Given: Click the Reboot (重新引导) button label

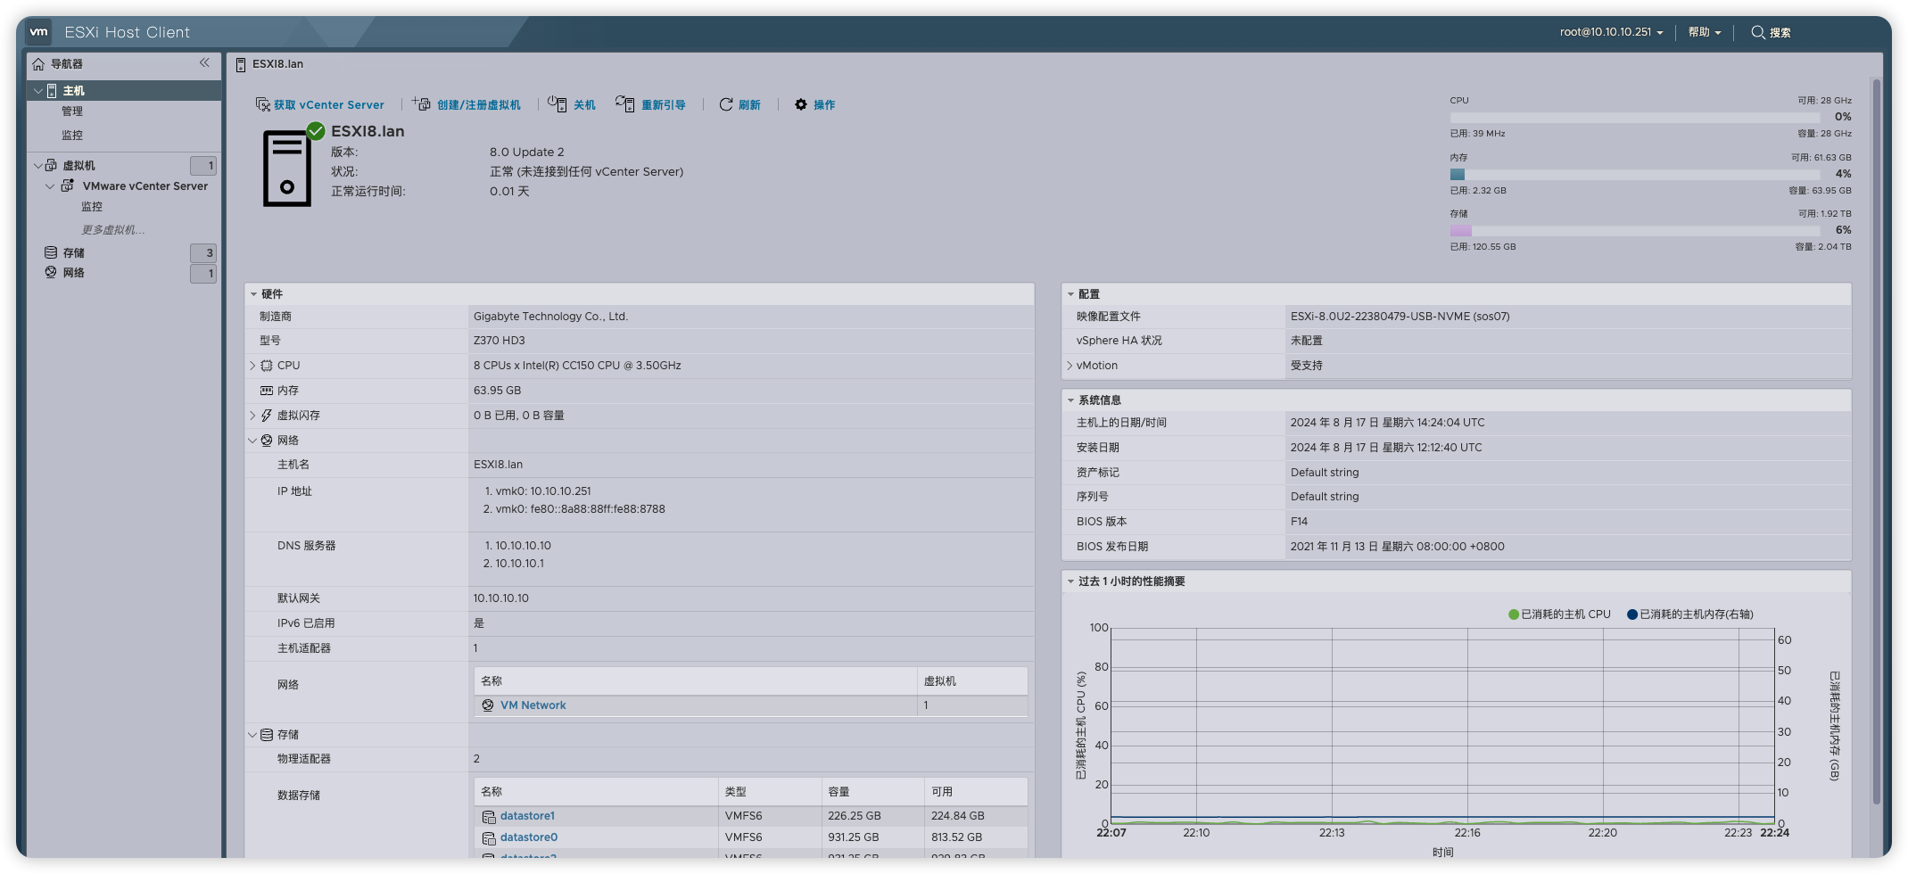Looking at the screenshot, I should point(664,105).
